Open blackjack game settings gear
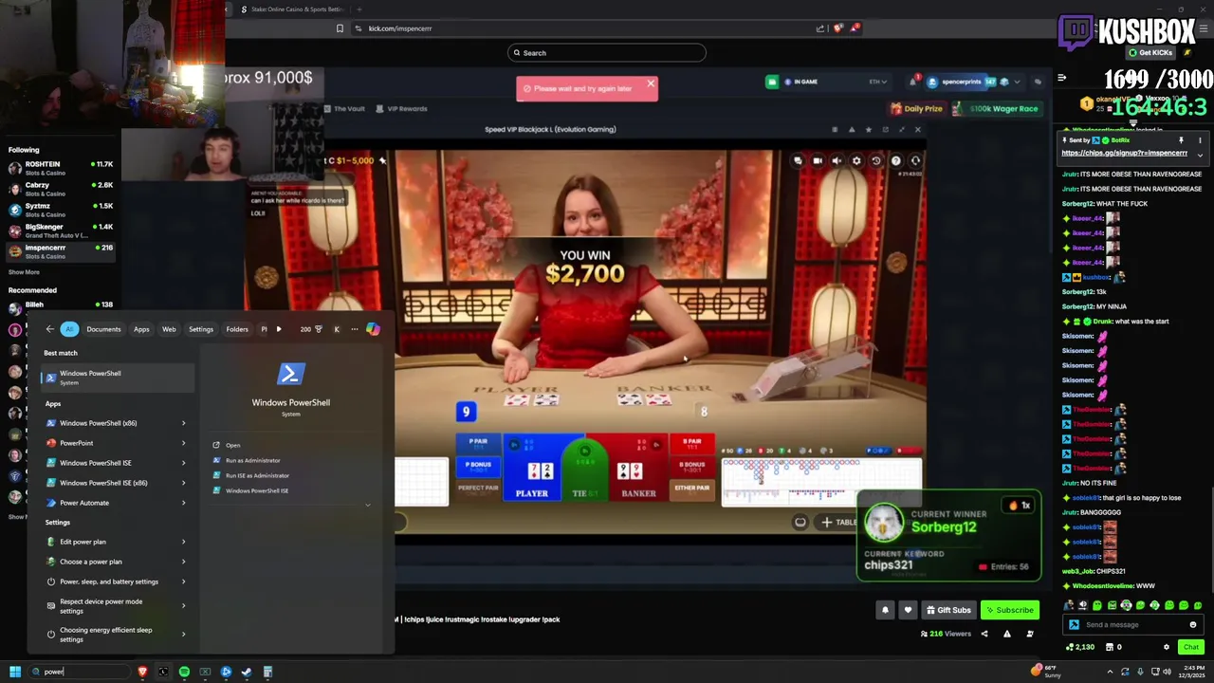This screenshot has width=1214, height=683. (x=856, y=160)
